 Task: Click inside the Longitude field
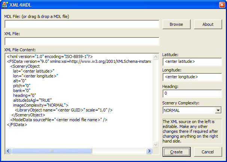pos(192,77)
